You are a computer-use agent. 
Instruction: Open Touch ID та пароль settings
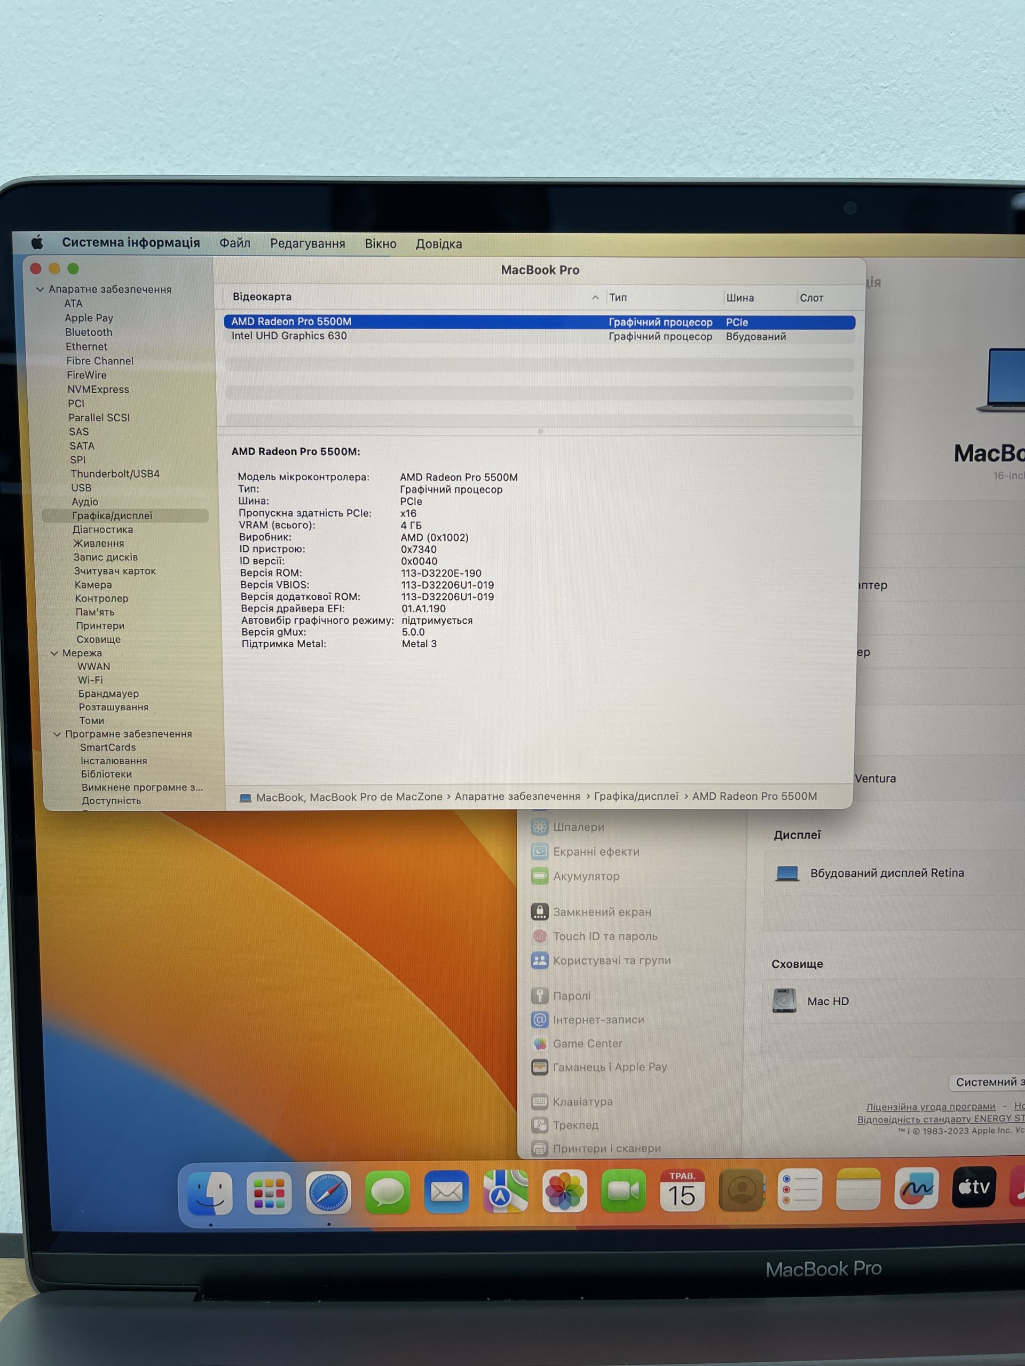pos(594,936)
